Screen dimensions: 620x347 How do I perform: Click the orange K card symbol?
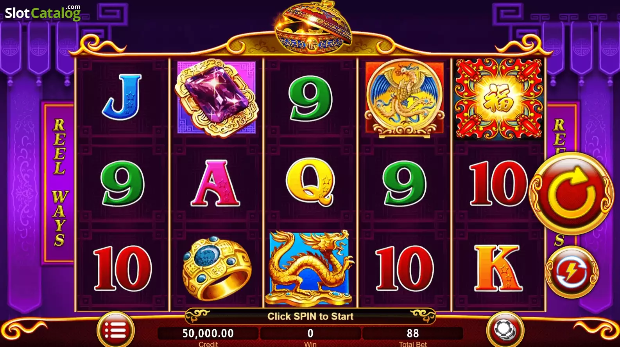[498, 268]
